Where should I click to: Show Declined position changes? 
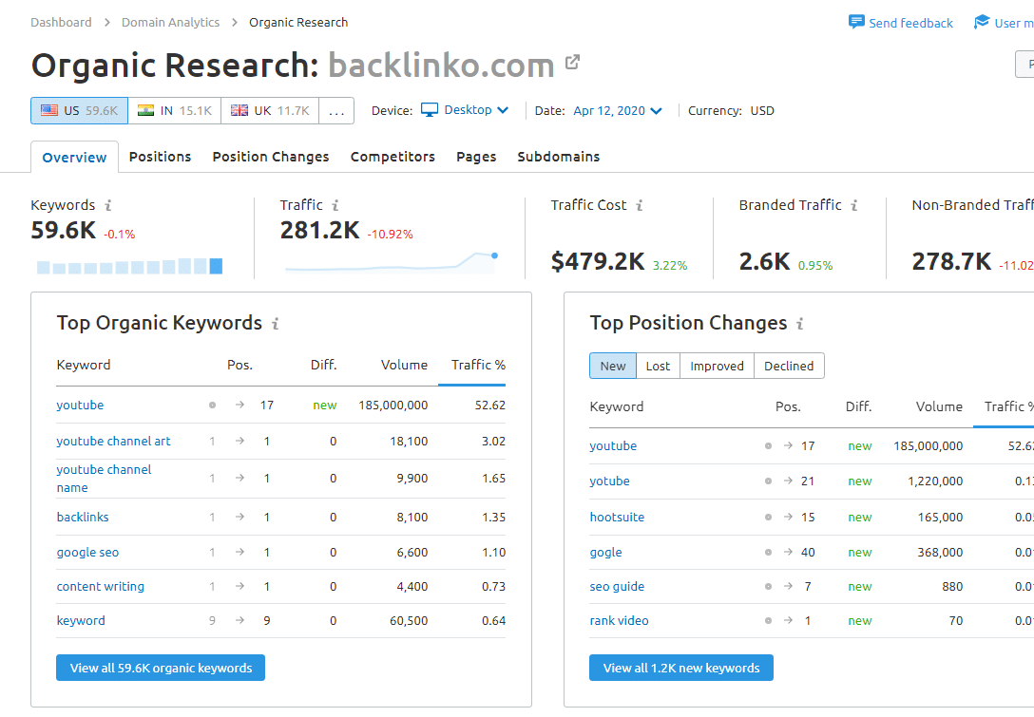pos(789,366)
